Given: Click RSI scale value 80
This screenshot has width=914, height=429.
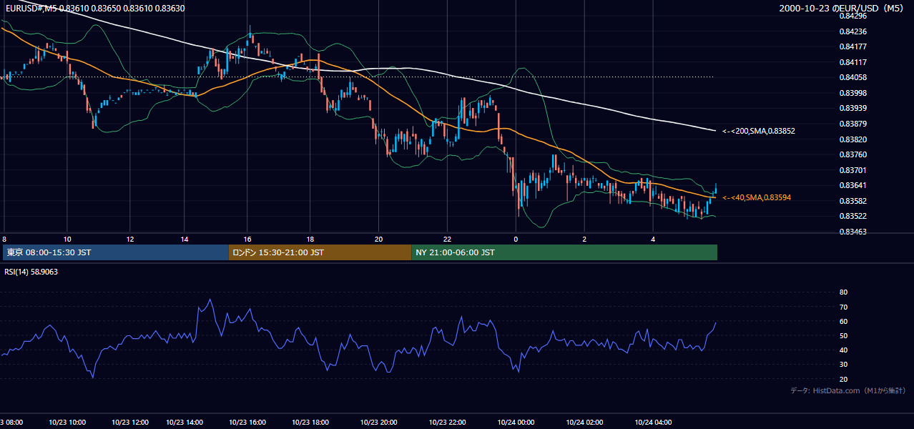Looking at the screenshot, I should click(x=843, y=292).
